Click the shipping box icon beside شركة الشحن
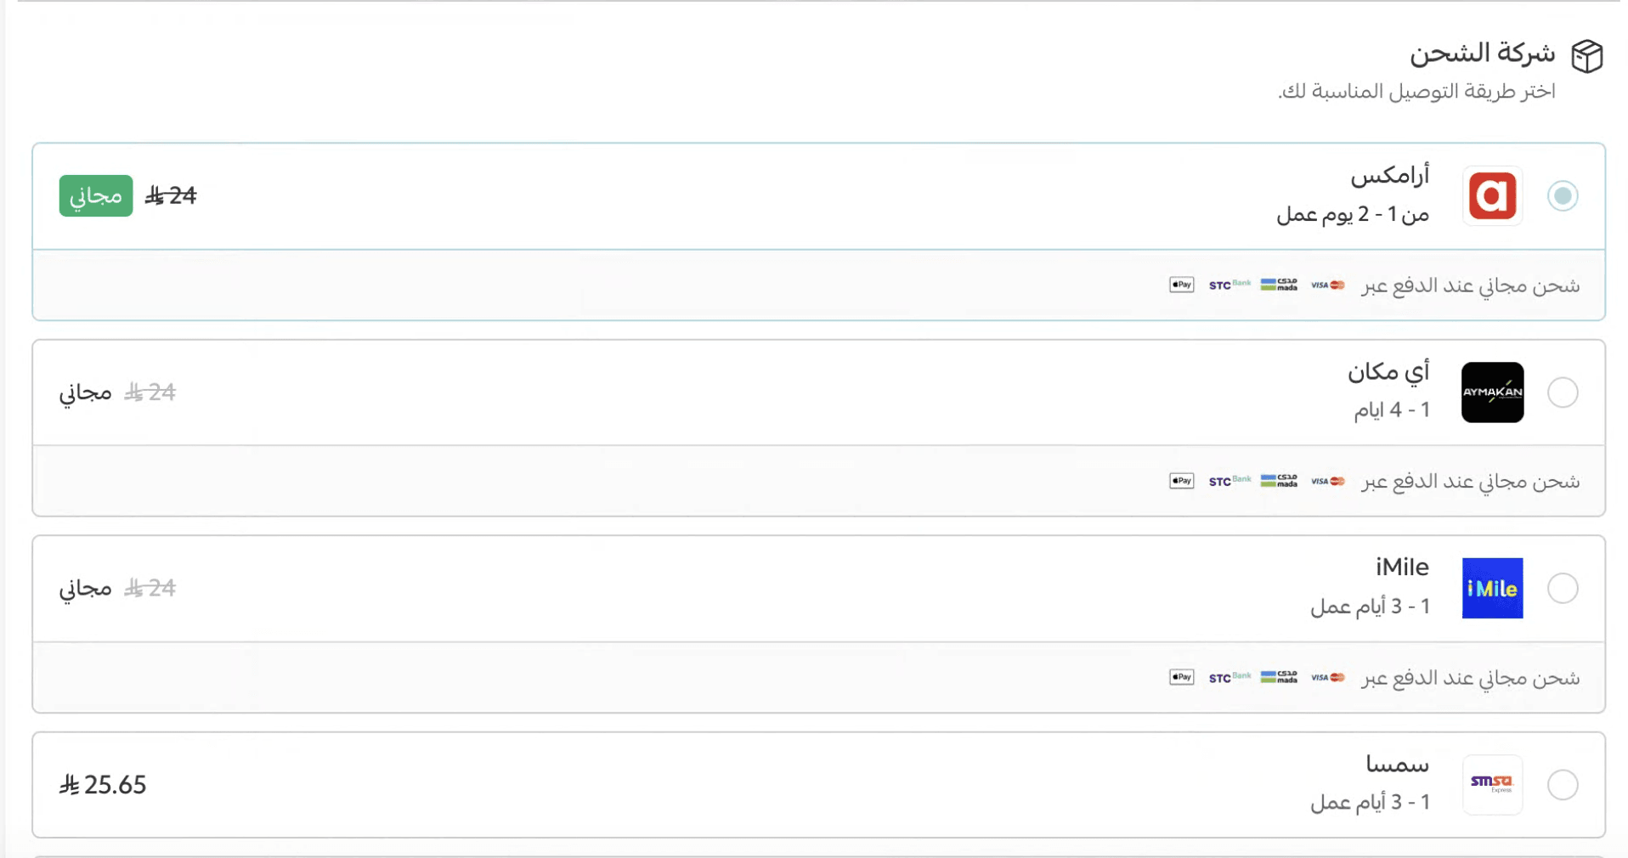 1586,57
